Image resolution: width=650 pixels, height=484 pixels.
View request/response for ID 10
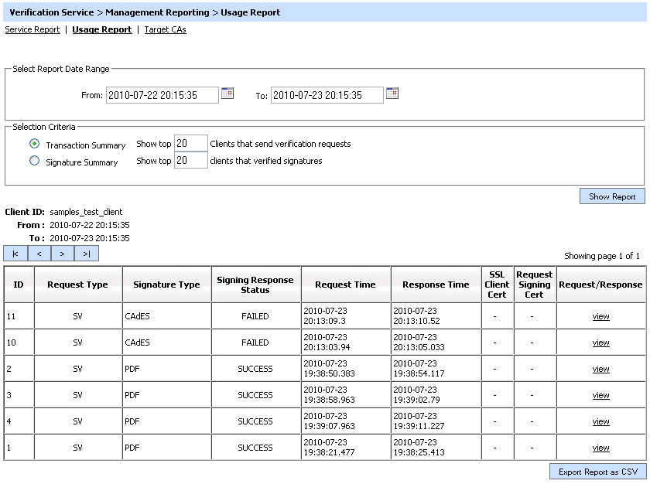click(600, 343)
